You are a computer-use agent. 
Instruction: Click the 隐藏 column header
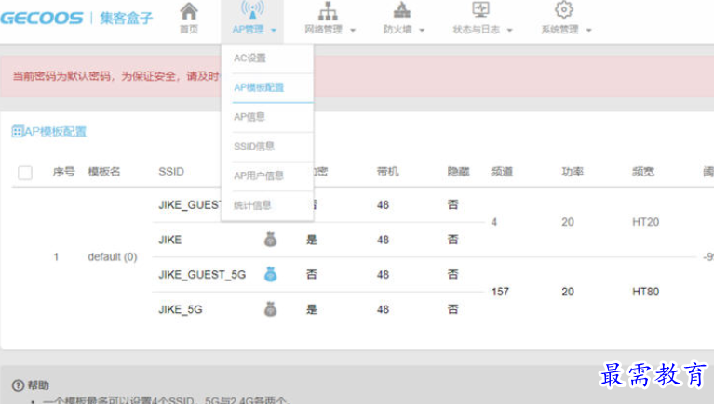(x=458, y=172)
